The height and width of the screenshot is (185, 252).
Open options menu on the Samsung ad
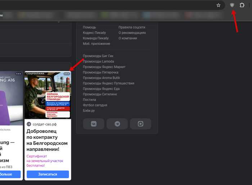point(18,74)
